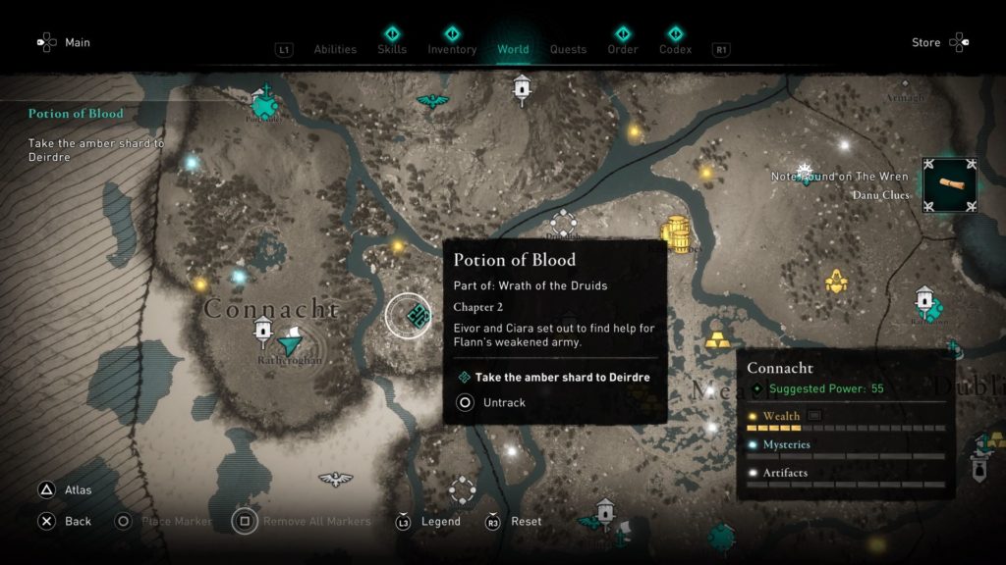Select the Rathcroghan fast travel tower icon
1006x565 pixels.
[x=263, y=332]
